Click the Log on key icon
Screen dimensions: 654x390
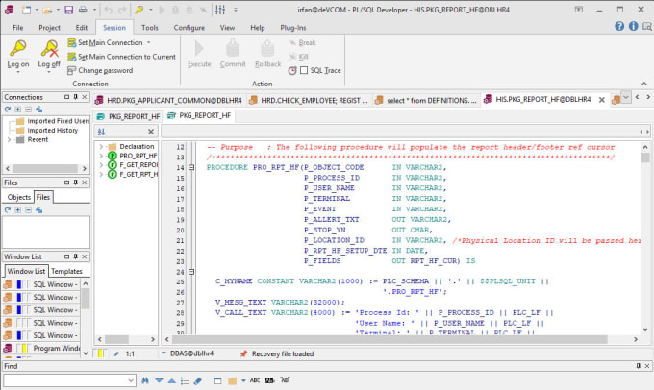(18, 48)
